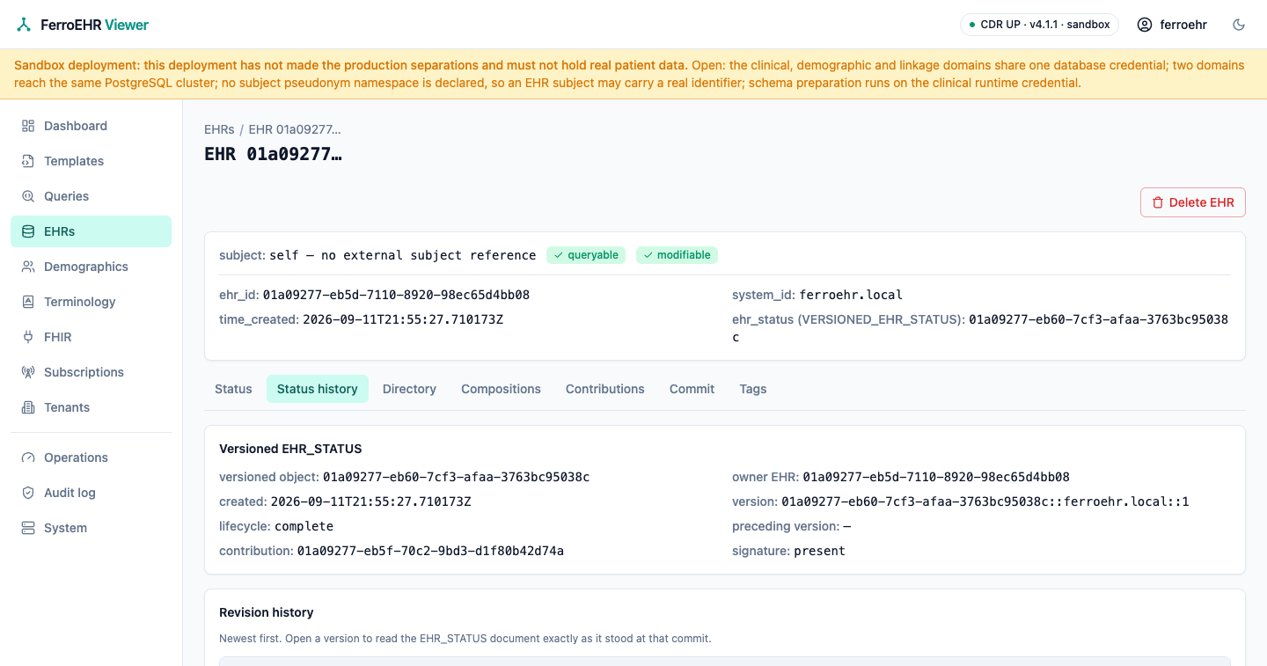Click the Subscriptions broadcast icon
1267x666 pixels.
point(28,372)
